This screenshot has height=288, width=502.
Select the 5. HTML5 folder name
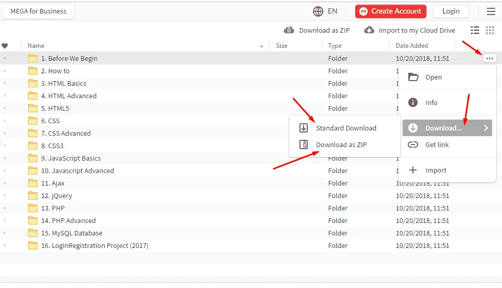(55, 108)
